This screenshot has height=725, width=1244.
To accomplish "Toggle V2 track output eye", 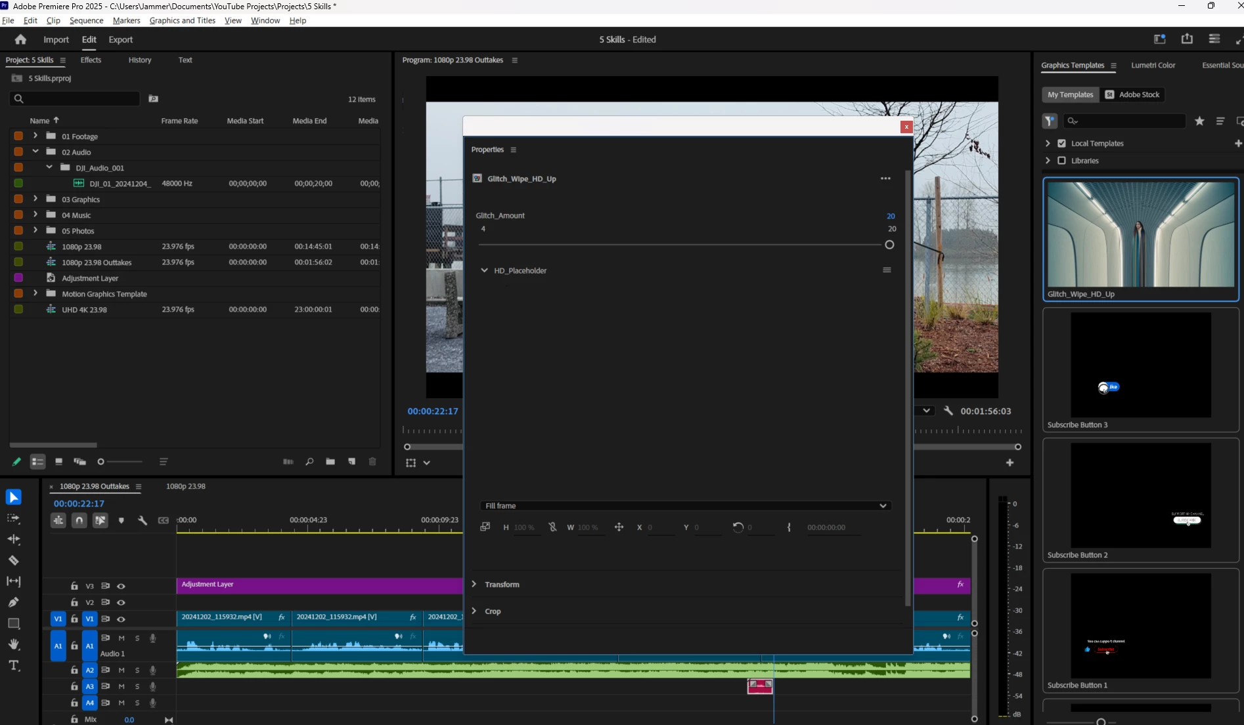I will point(121,602).
